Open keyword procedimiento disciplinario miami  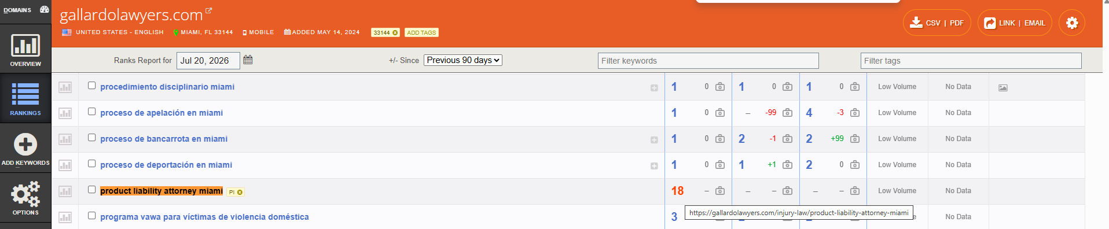click(x=167, y=87)
